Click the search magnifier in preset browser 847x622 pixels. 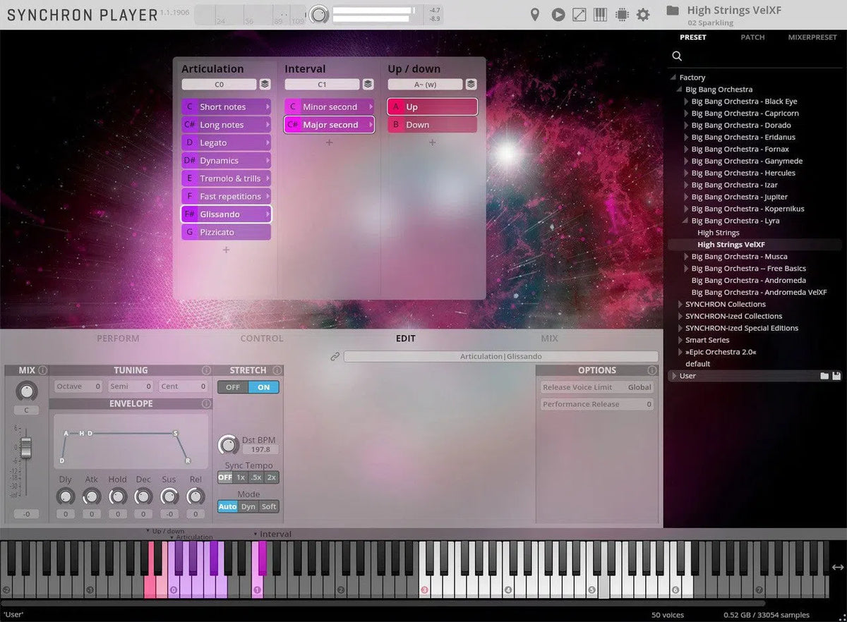[677, 56]
